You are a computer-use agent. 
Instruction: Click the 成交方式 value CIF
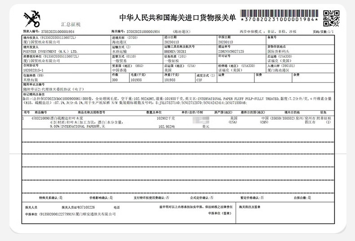point(199,80)
